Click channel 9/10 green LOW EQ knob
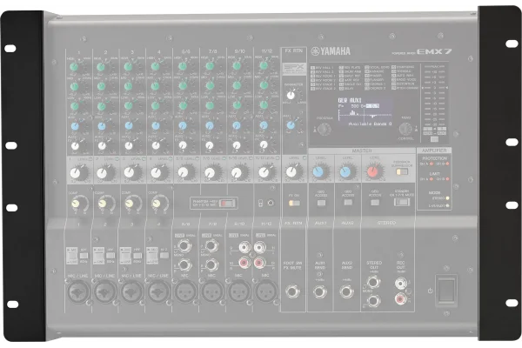Image resolution: width=522 pixels, height=348 pixels. pyautogui.click(x=237, y=105)
